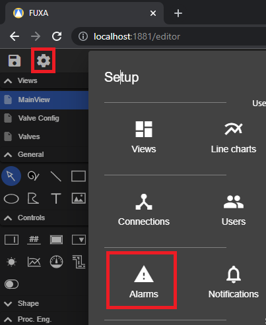Add a gauge control

click(x=56, y=262)
